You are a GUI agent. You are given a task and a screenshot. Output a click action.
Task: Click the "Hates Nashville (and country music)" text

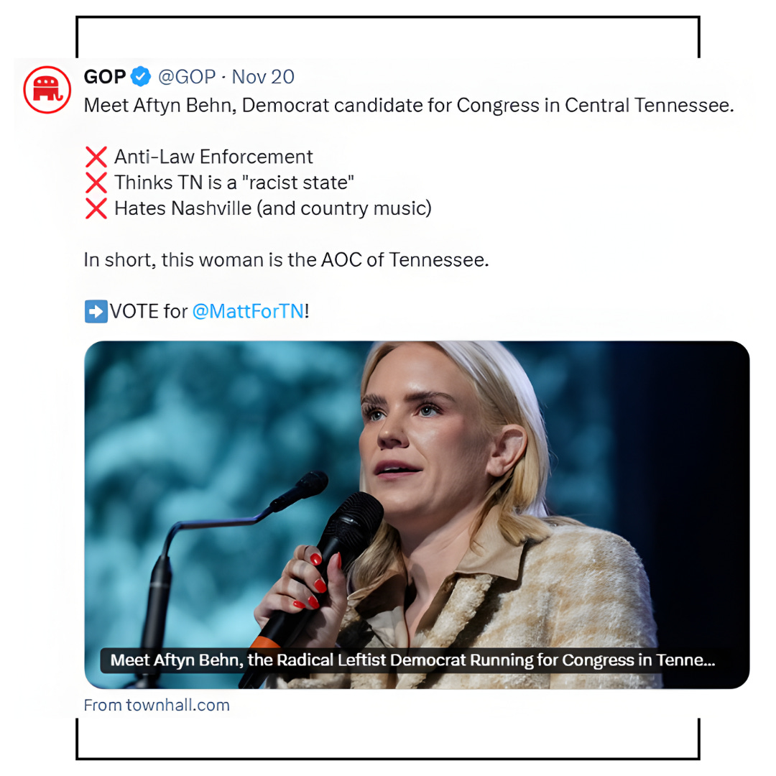point(273,208)
